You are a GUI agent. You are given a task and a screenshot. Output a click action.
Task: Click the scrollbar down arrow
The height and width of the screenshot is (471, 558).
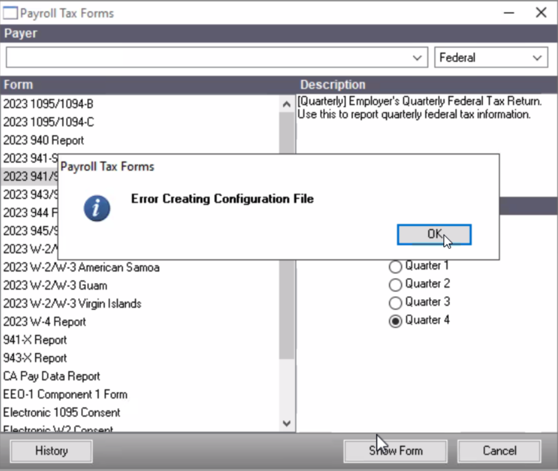tap(286, 423)
